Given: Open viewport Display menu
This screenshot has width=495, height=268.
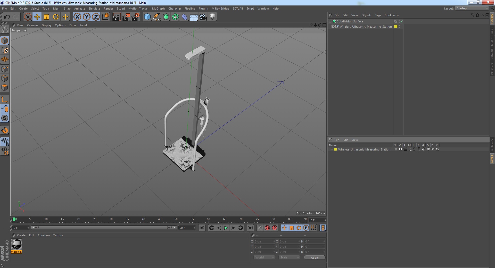Looking at the screenshot, I should [x=46, y=25].
